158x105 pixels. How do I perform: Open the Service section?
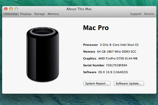pos(149,14)
